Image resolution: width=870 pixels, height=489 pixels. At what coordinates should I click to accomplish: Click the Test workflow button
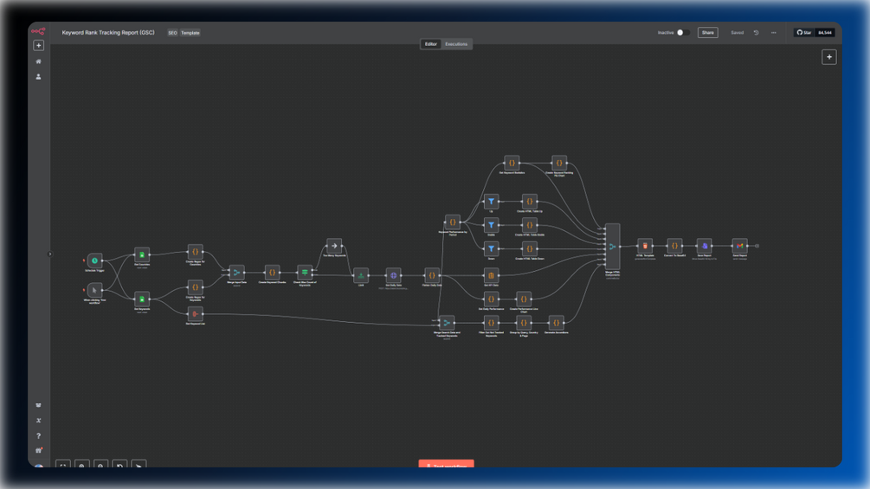pos(446,464)
